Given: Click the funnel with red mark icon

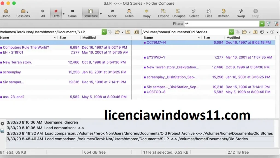Looking at the screenshot, I should click(276, 24).
